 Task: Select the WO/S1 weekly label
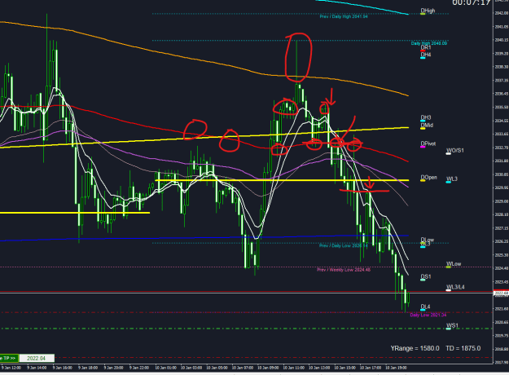[x=454, y=151]
